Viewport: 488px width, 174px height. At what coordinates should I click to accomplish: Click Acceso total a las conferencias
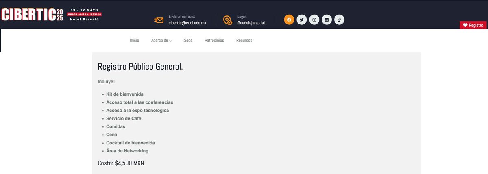139,102
